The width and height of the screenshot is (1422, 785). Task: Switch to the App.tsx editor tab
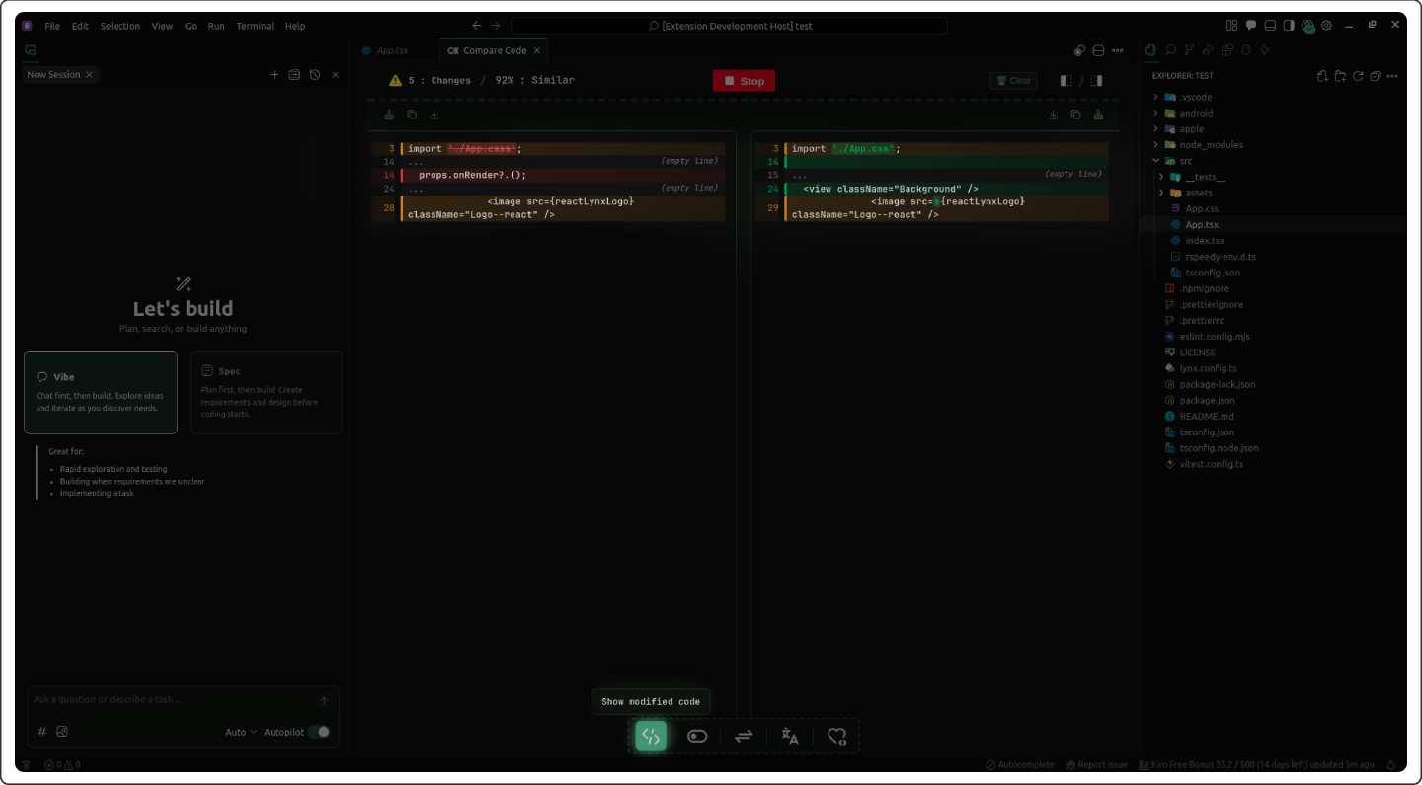click(391, 50)
